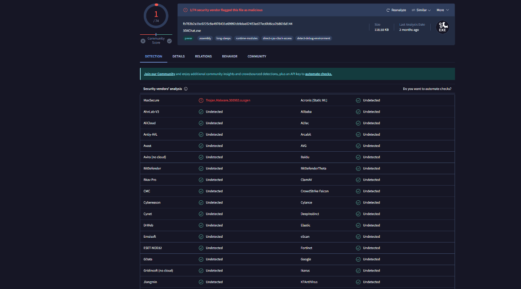This screenshot has width=521, height=289.
Task: Click the Antiy-AVL undetected check icon
Action: (x=201, y=134)
